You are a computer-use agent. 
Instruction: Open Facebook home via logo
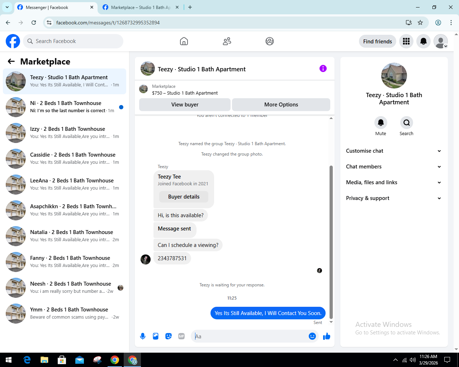13,41
